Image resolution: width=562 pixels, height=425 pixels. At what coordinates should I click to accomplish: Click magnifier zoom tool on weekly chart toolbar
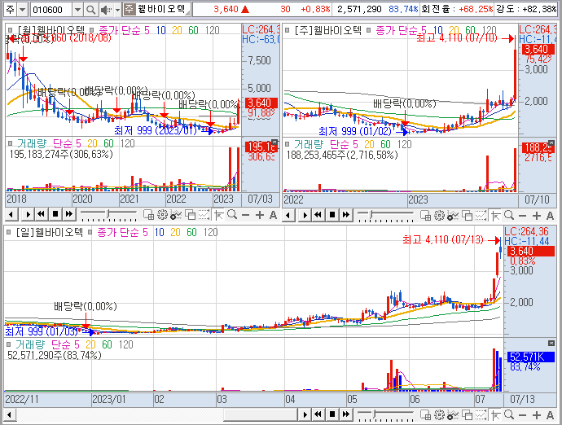509,215
